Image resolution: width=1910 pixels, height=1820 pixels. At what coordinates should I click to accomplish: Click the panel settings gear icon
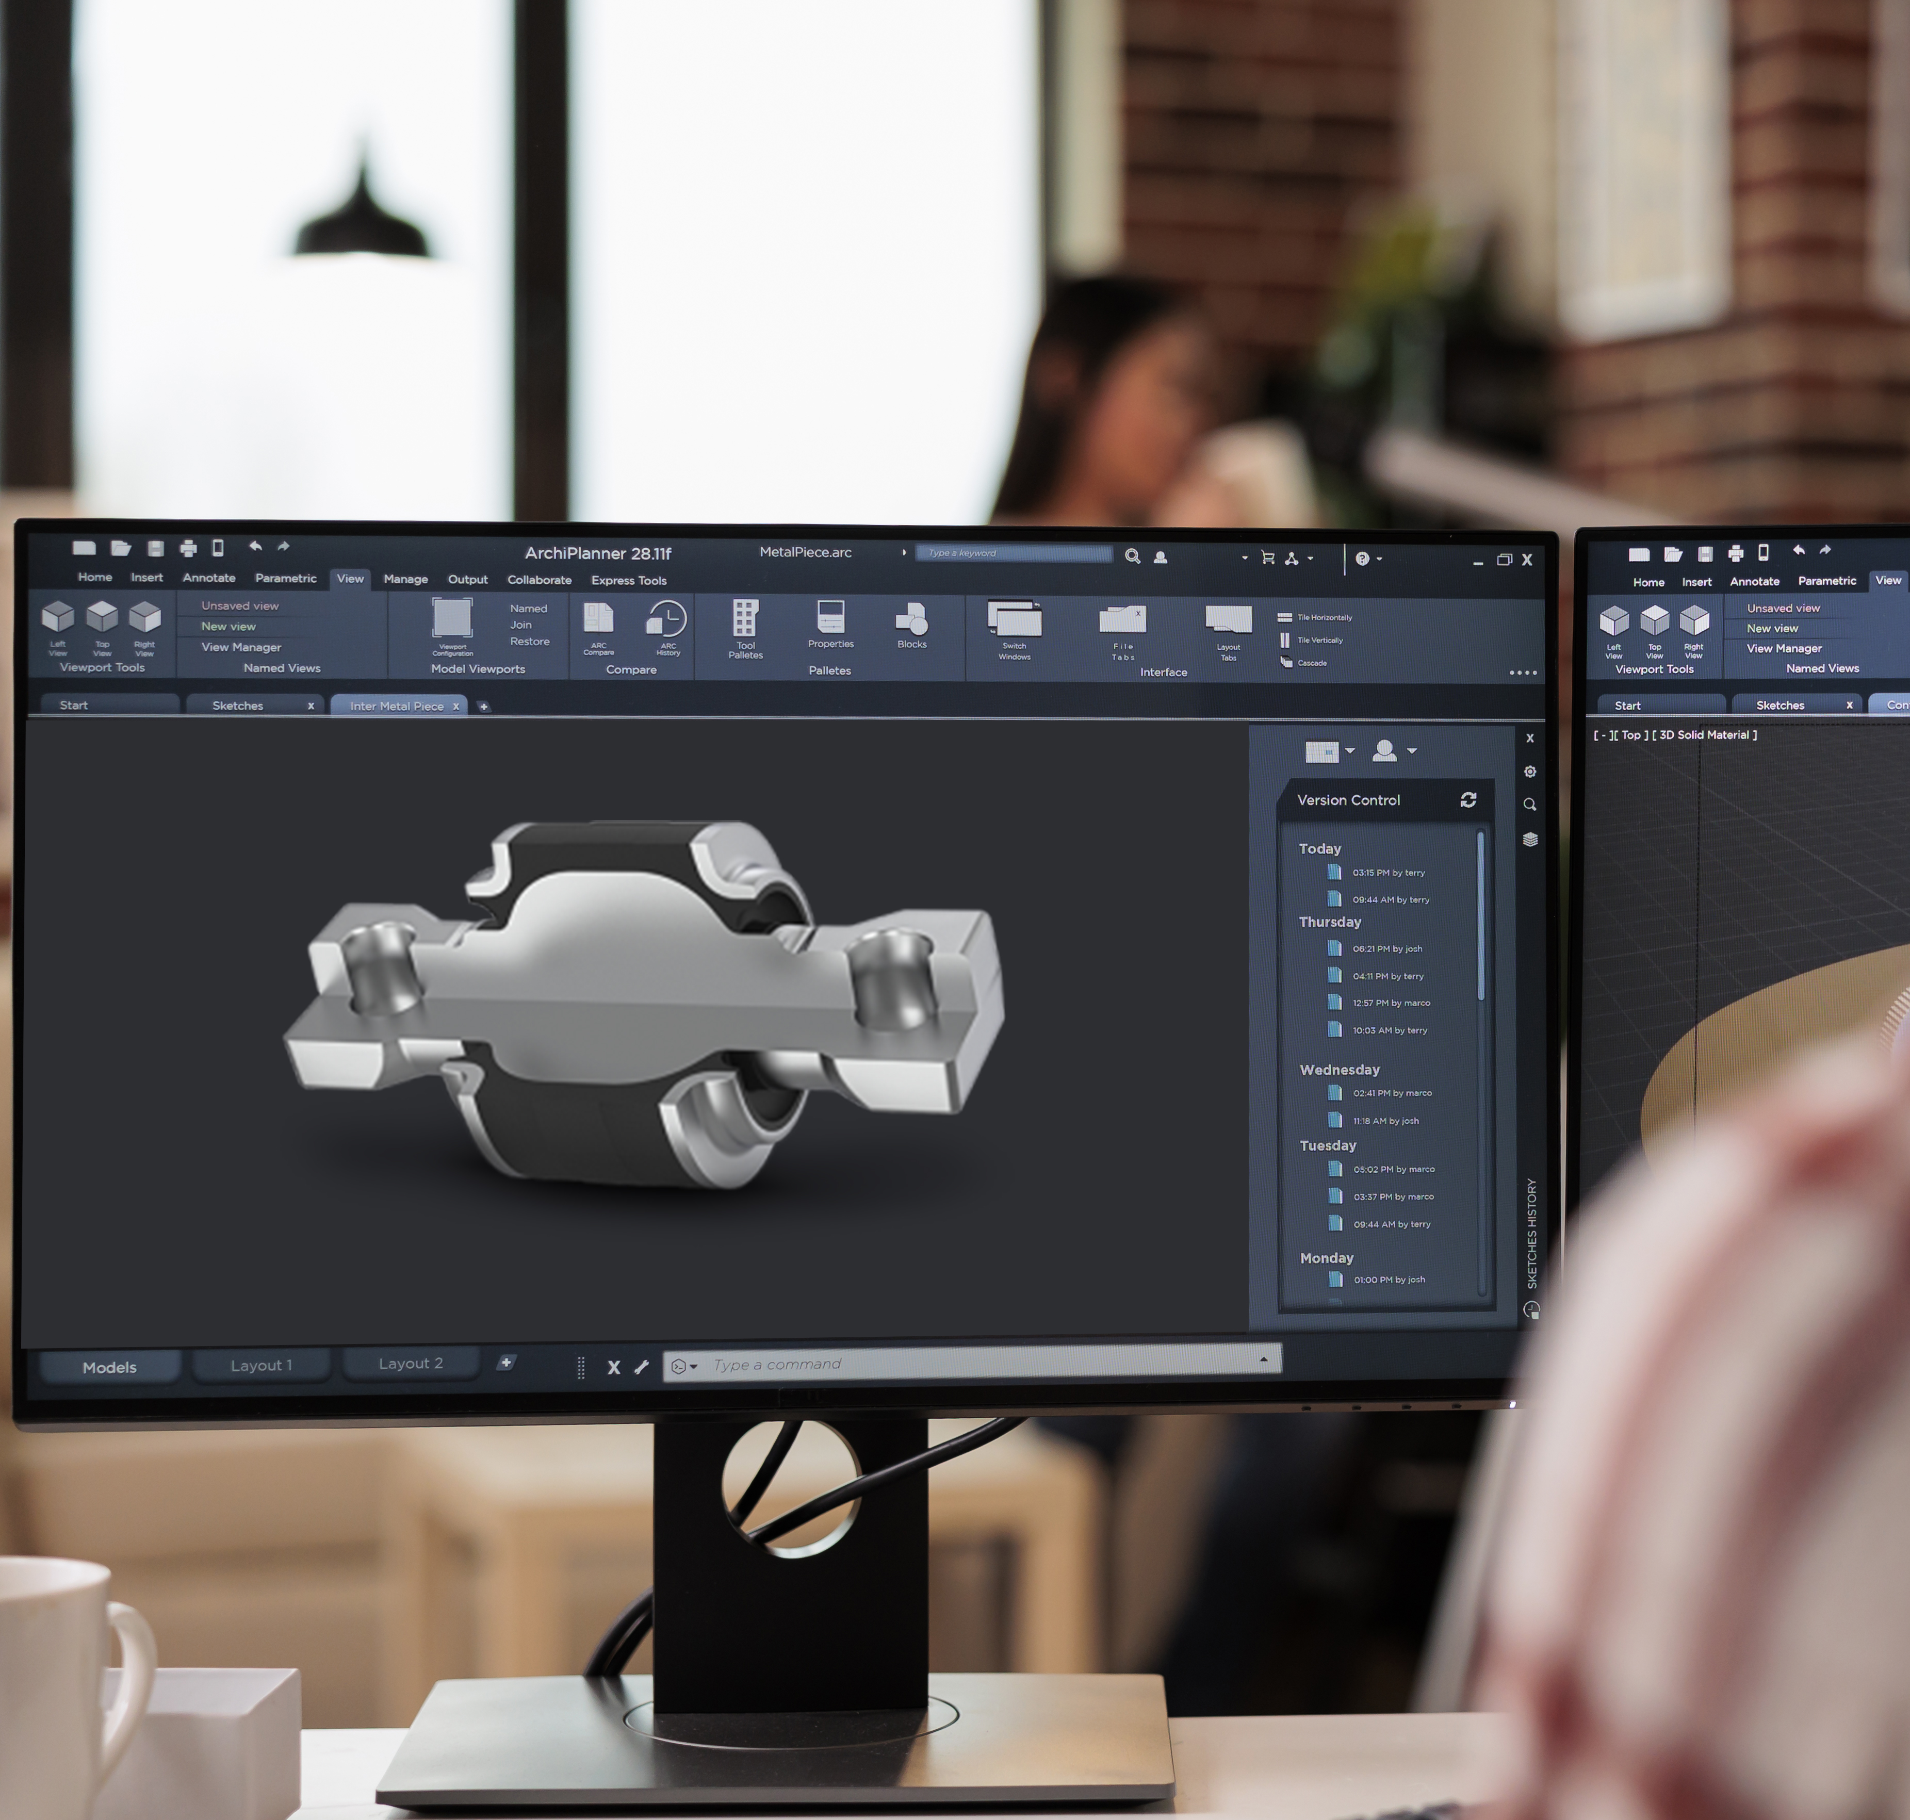pyautogui.click(x=1530, y=771)
